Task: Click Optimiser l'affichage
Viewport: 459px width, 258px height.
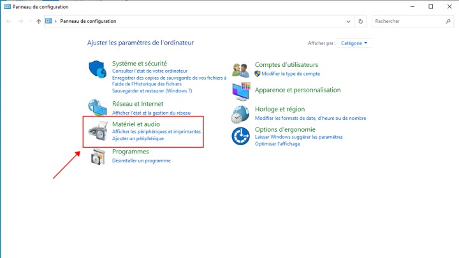Action: pos(277,144)
